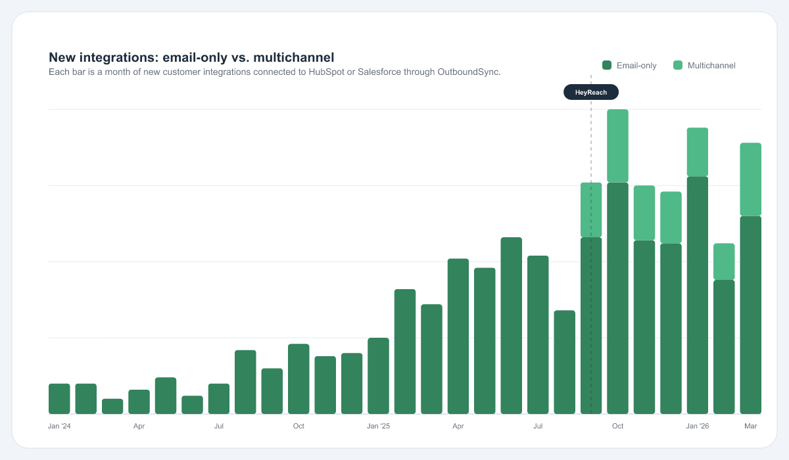Click the HeyReach annotation badge

pyautogui.click(x=590, y=92)
